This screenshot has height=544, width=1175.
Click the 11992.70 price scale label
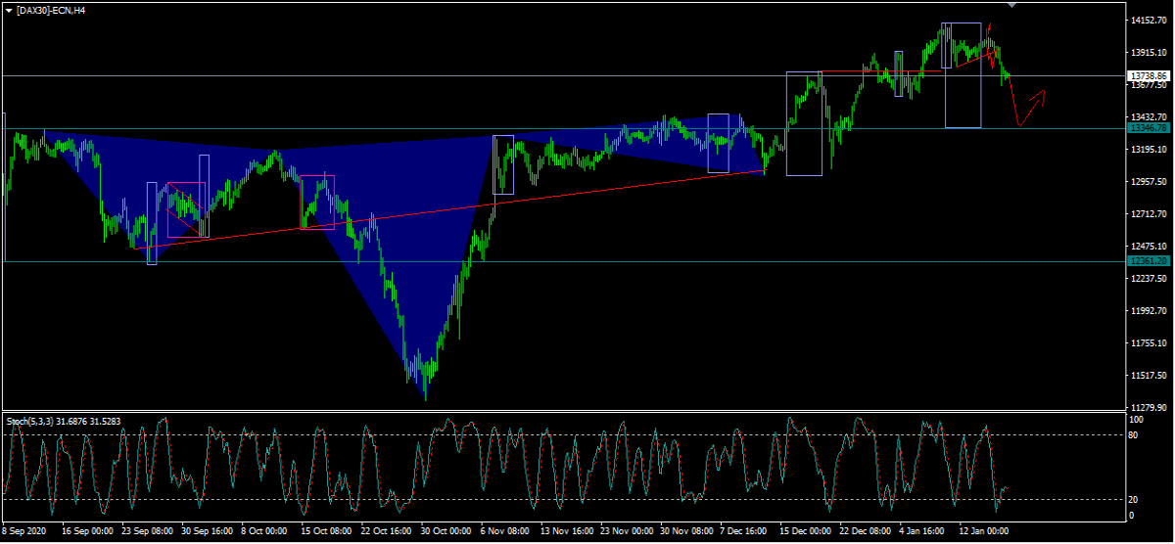click(x=1148, y=310)
